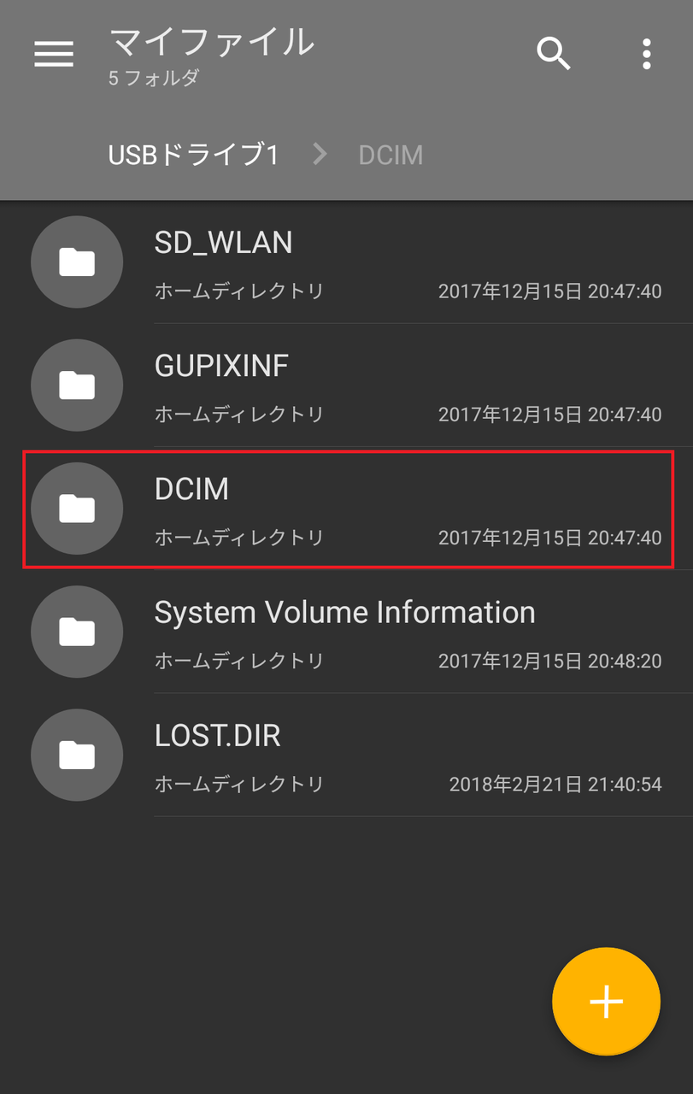Screen dimensions: 693x1094
Task: Click the System Volume Information folder icon
Action: pyautogui.click(x=77, y=632)
